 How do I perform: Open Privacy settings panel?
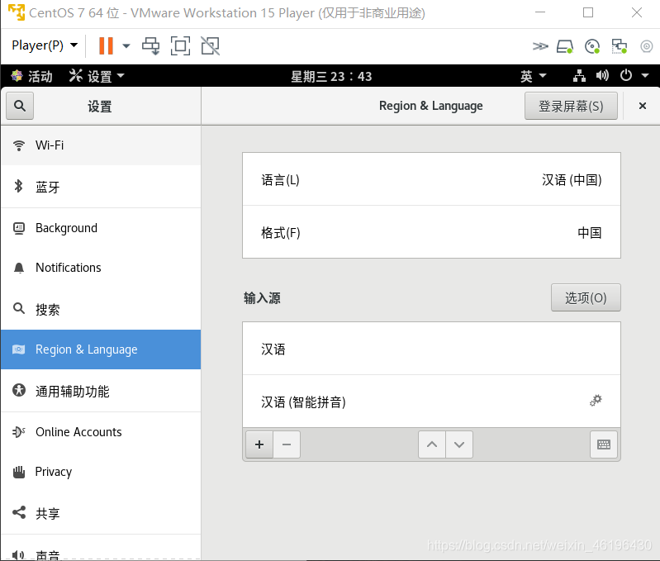[x=101, y=472]
